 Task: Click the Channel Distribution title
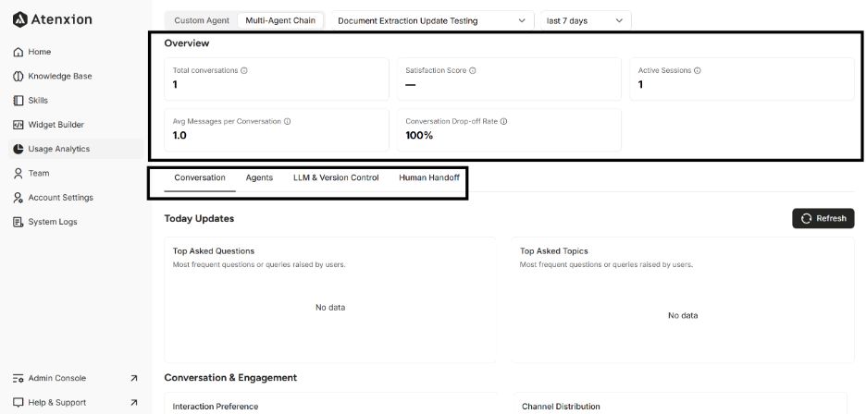[561, 407]
